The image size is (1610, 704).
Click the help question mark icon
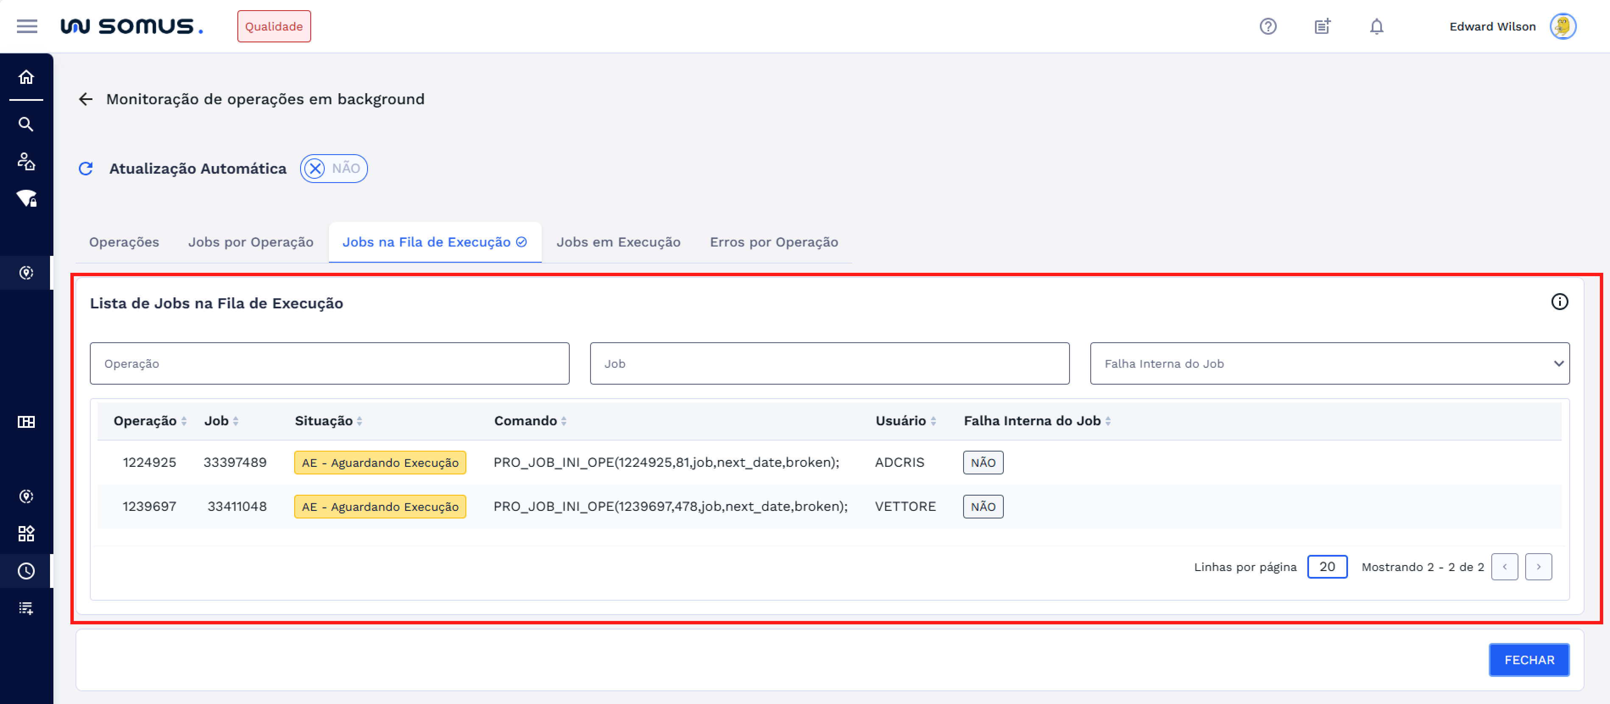1267,26
